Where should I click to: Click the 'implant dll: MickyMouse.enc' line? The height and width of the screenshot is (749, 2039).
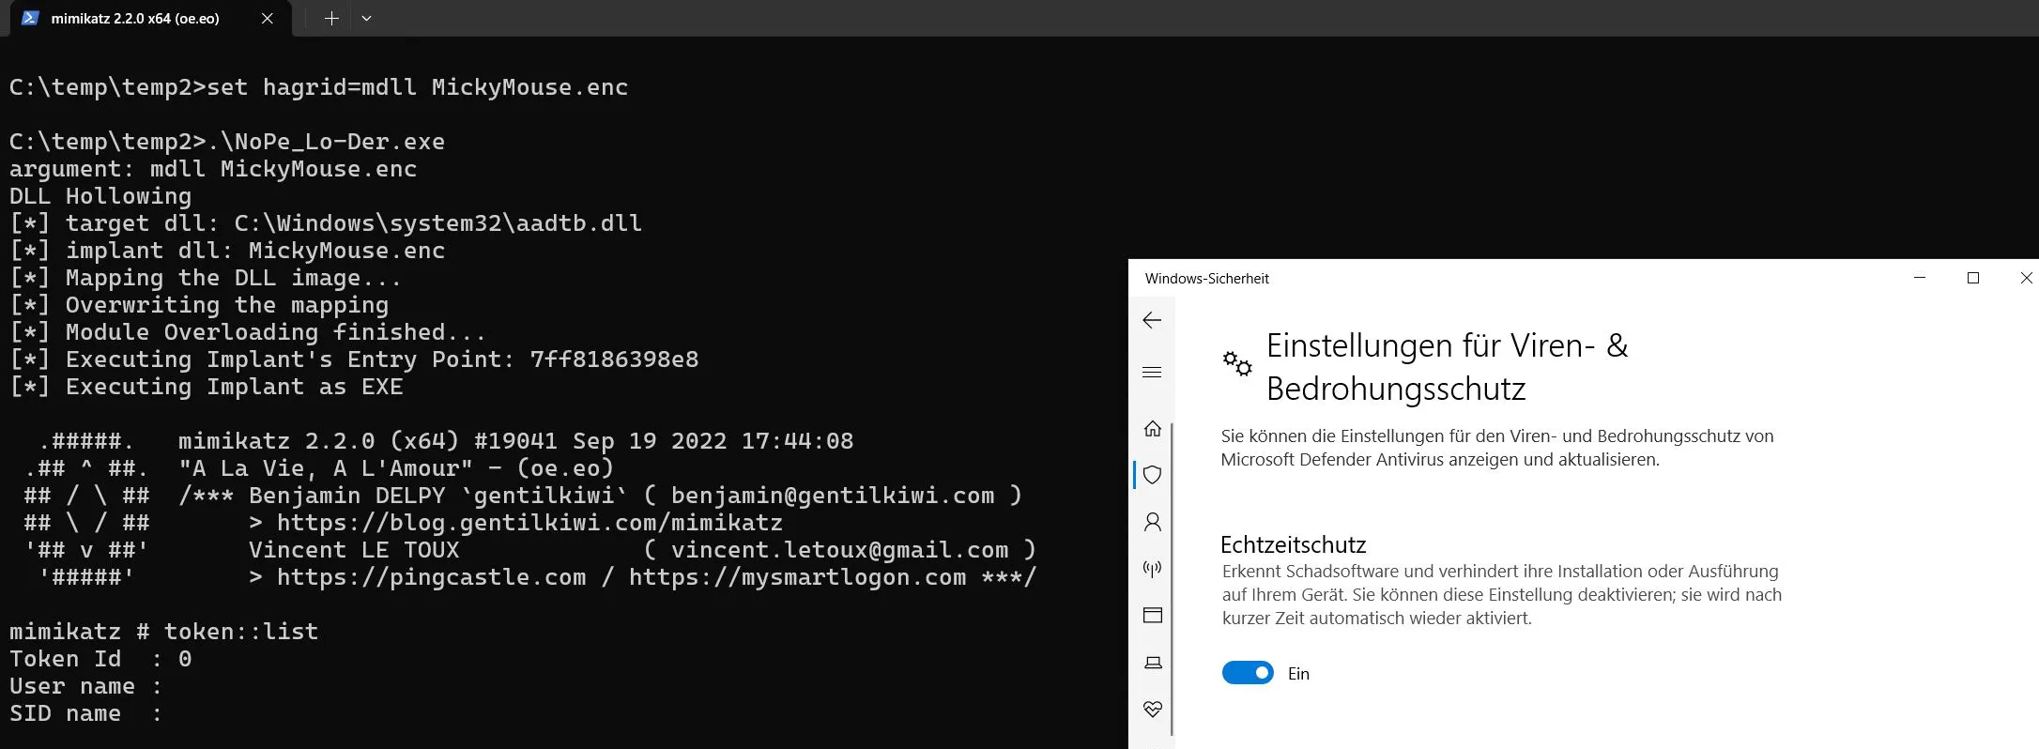(227, 251)
